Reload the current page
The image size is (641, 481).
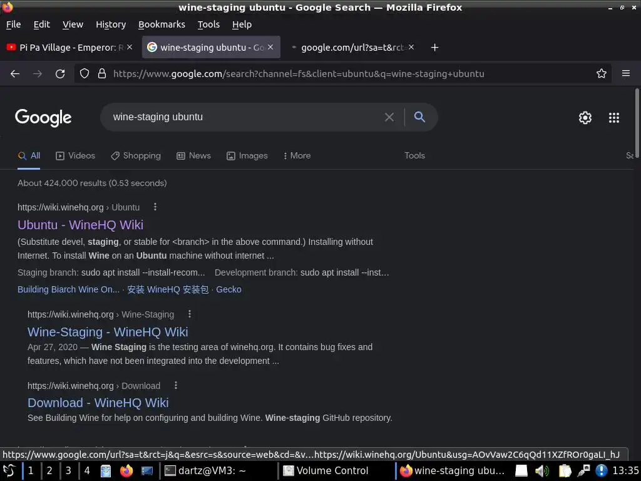(x=60, y=74)
